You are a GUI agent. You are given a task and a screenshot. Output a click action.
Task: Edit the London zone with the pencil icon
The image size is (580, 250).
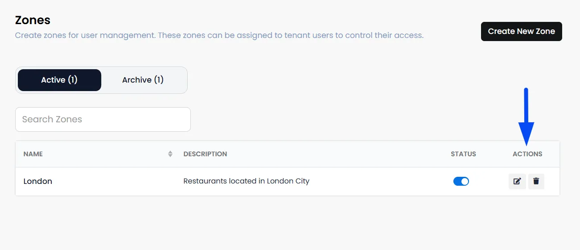coord(517,181)
